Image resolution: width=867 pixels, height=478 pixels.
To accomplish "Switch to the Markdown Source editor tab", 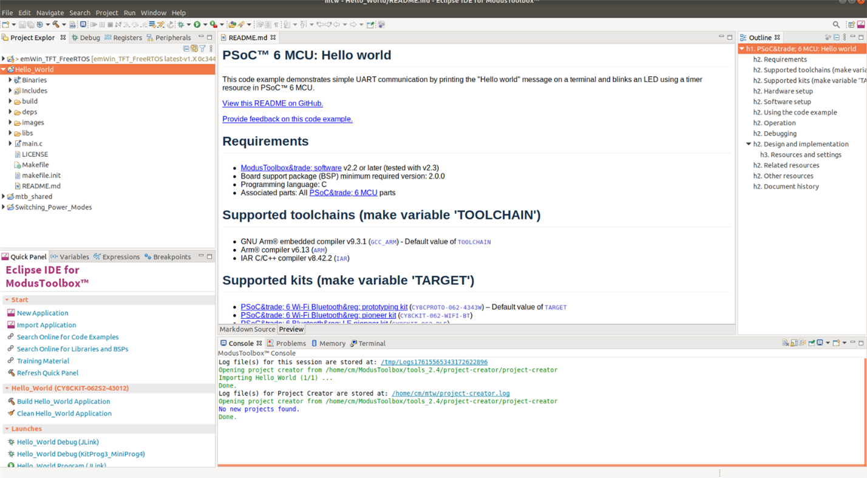I will [x=247, y=329].
